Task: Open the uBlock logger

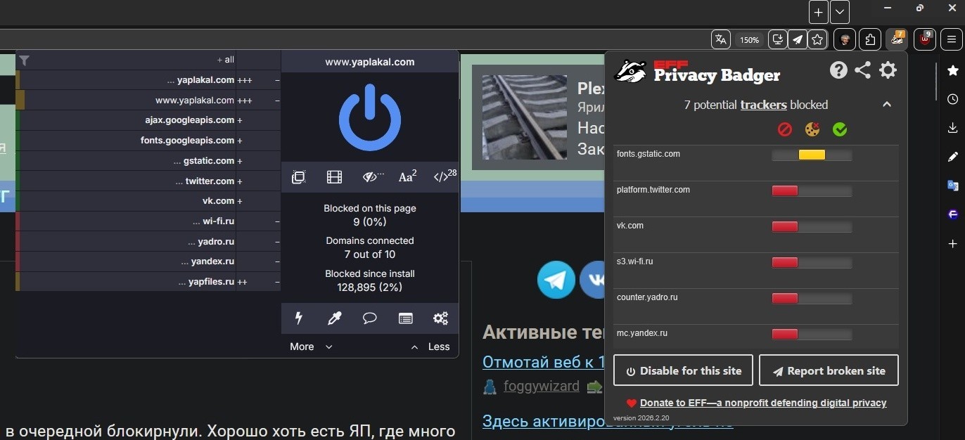Action: 406,318
